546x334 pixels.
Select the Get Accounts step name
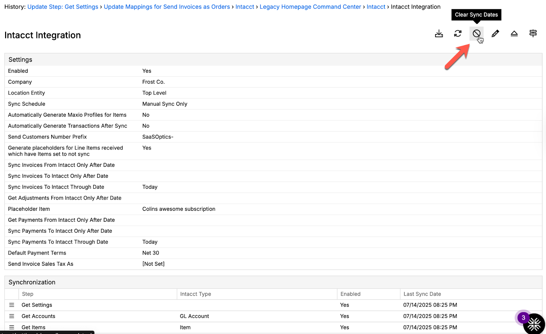(x=38, y=316)
